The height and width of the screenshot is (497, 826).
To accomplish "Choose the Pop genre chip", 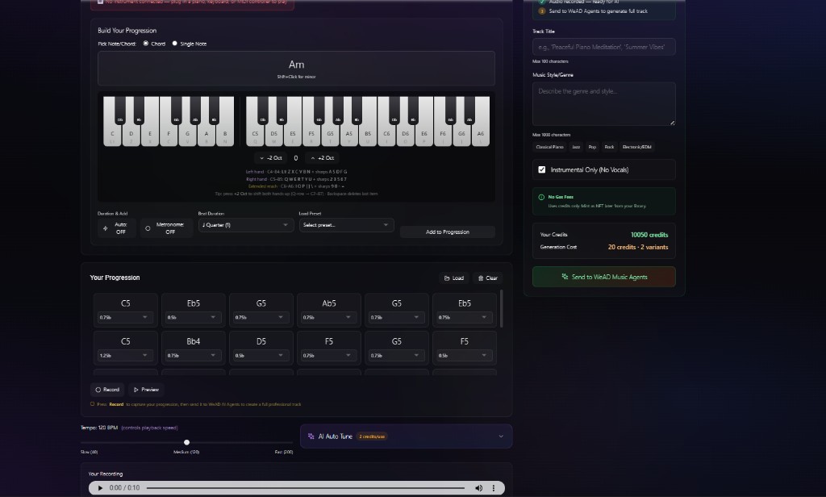I will tap(592, 147).
